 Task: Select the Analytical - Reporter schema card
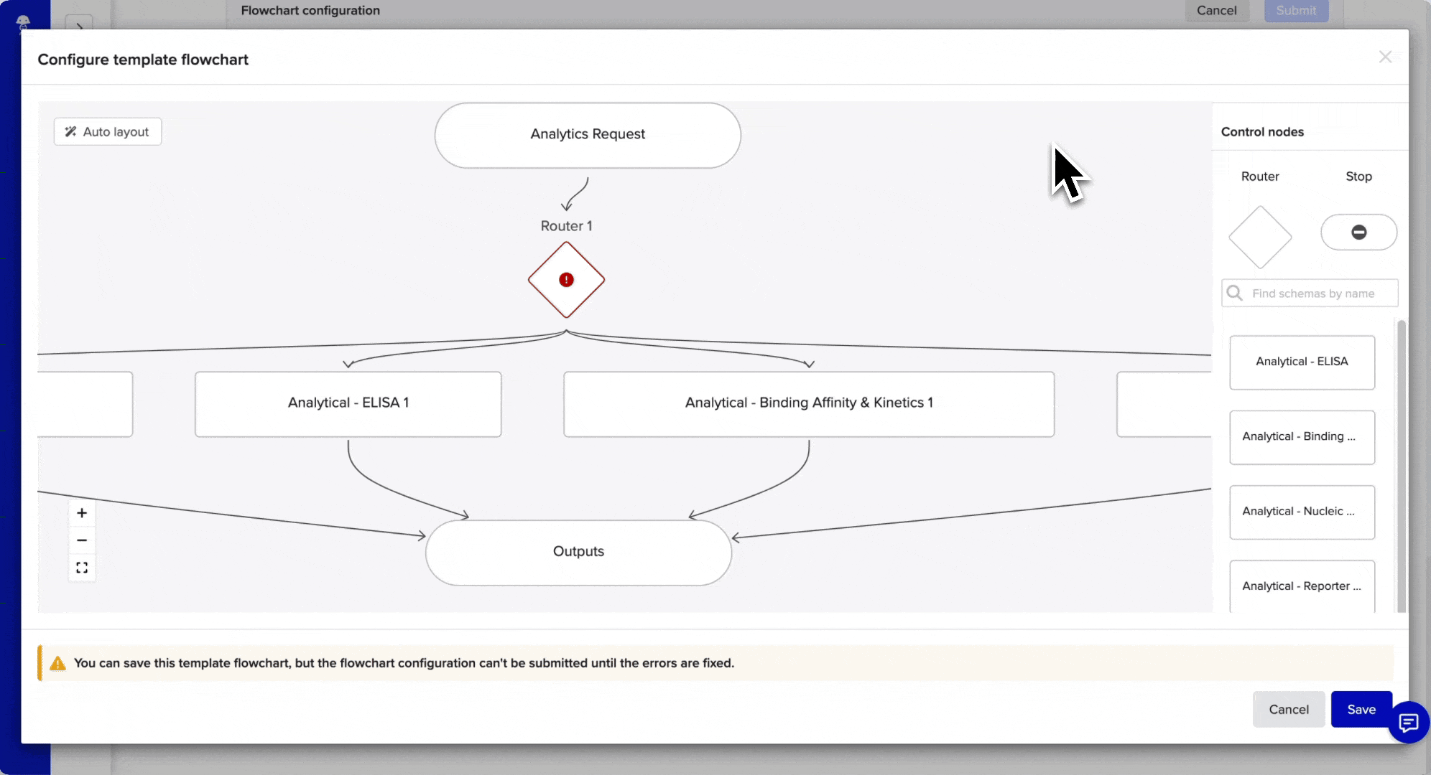coord(1302,586)
